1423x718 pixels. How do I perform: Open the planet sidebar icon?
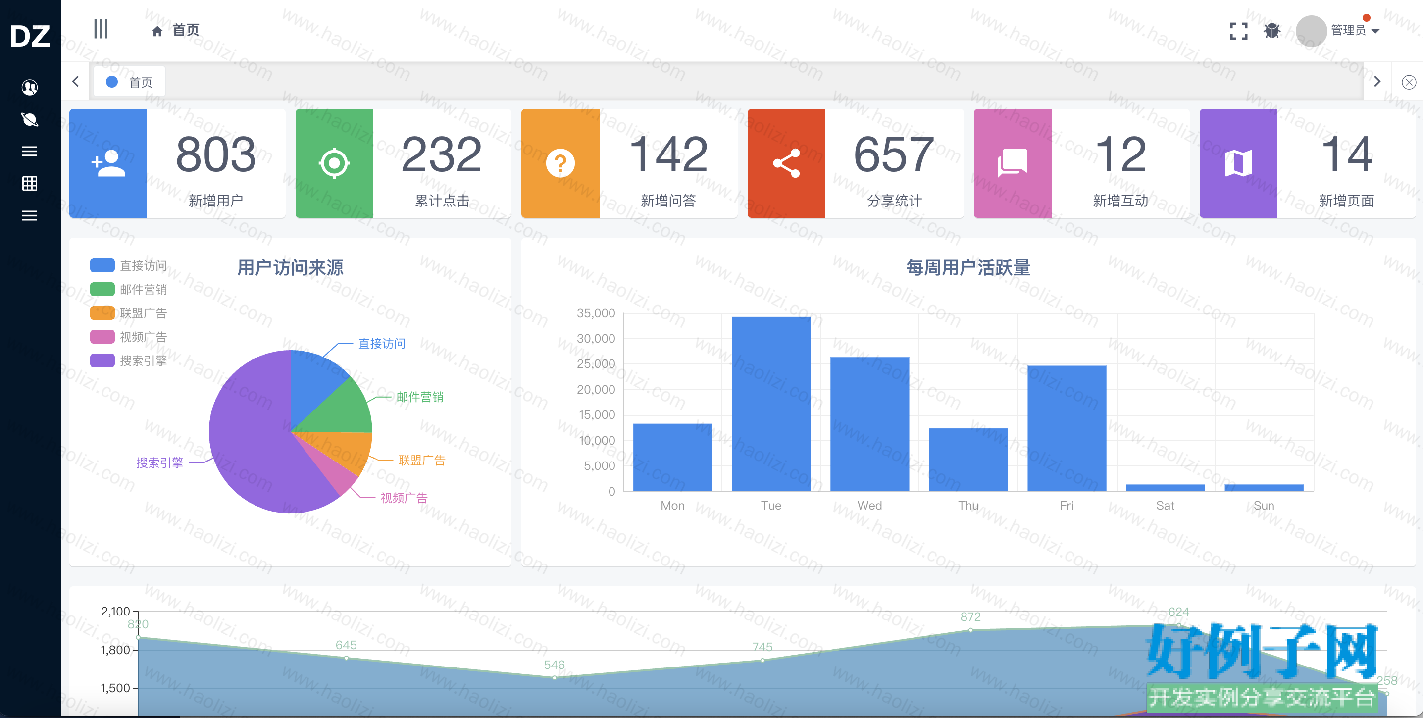pyautogui.click(x=30, y=119)
